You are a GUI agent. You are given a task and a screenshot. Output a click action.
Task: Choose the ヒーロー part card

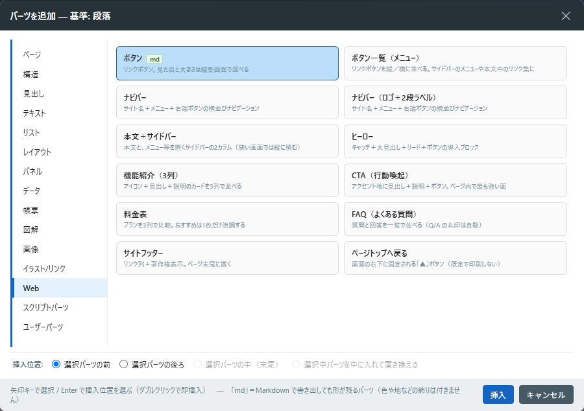coord(455,141)
